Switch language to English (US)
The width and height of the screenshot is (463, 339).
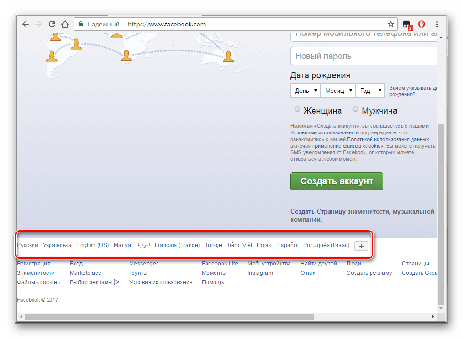[92, 245]
